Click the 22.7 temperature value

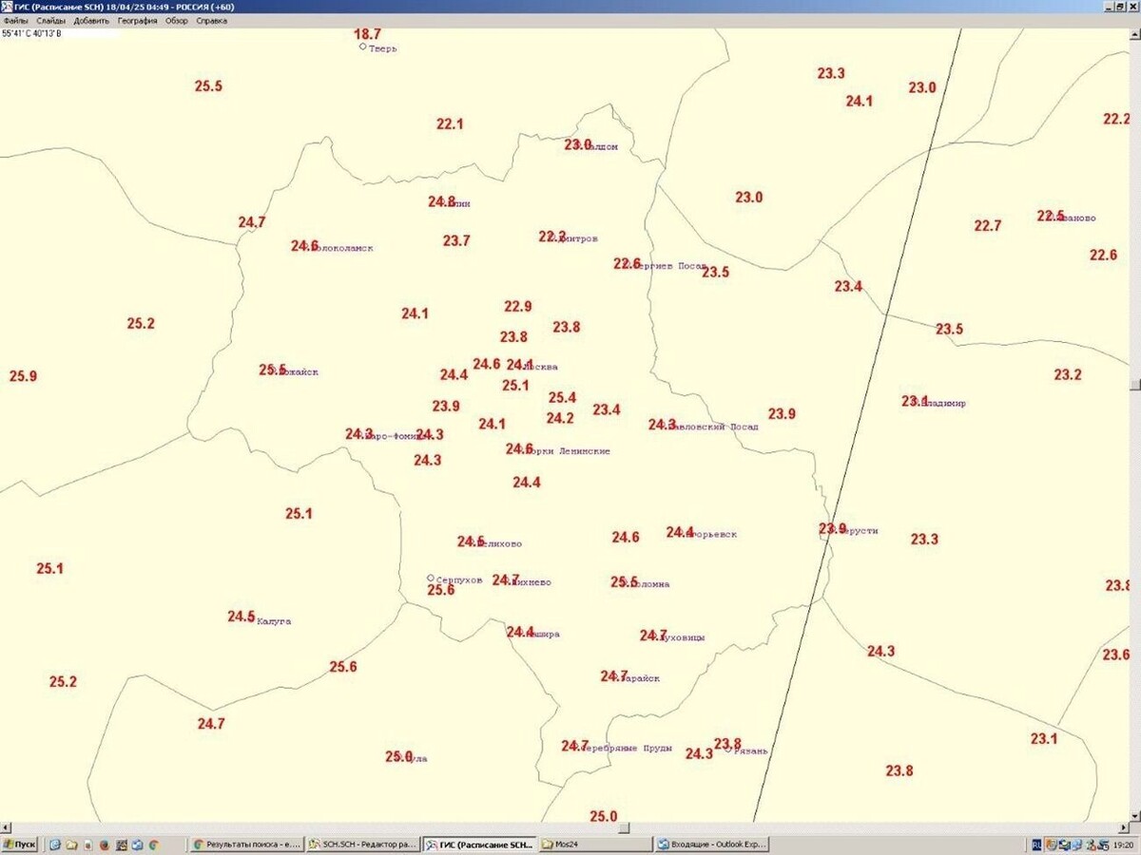click(988, 225)
